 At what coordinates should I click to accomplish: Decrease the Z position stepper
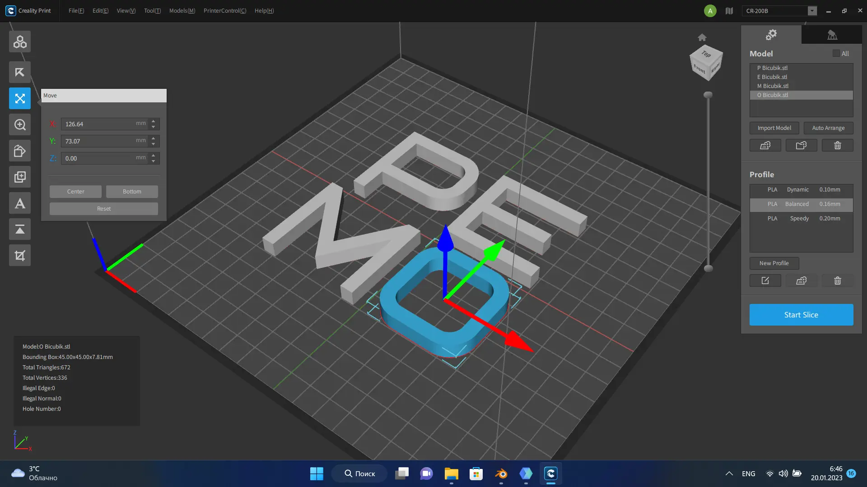(154, 161)
